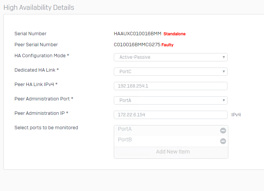Click the Peer Administration PortA dropdown arrow
The image size is (264, 191).
click(x=224, y=100)
